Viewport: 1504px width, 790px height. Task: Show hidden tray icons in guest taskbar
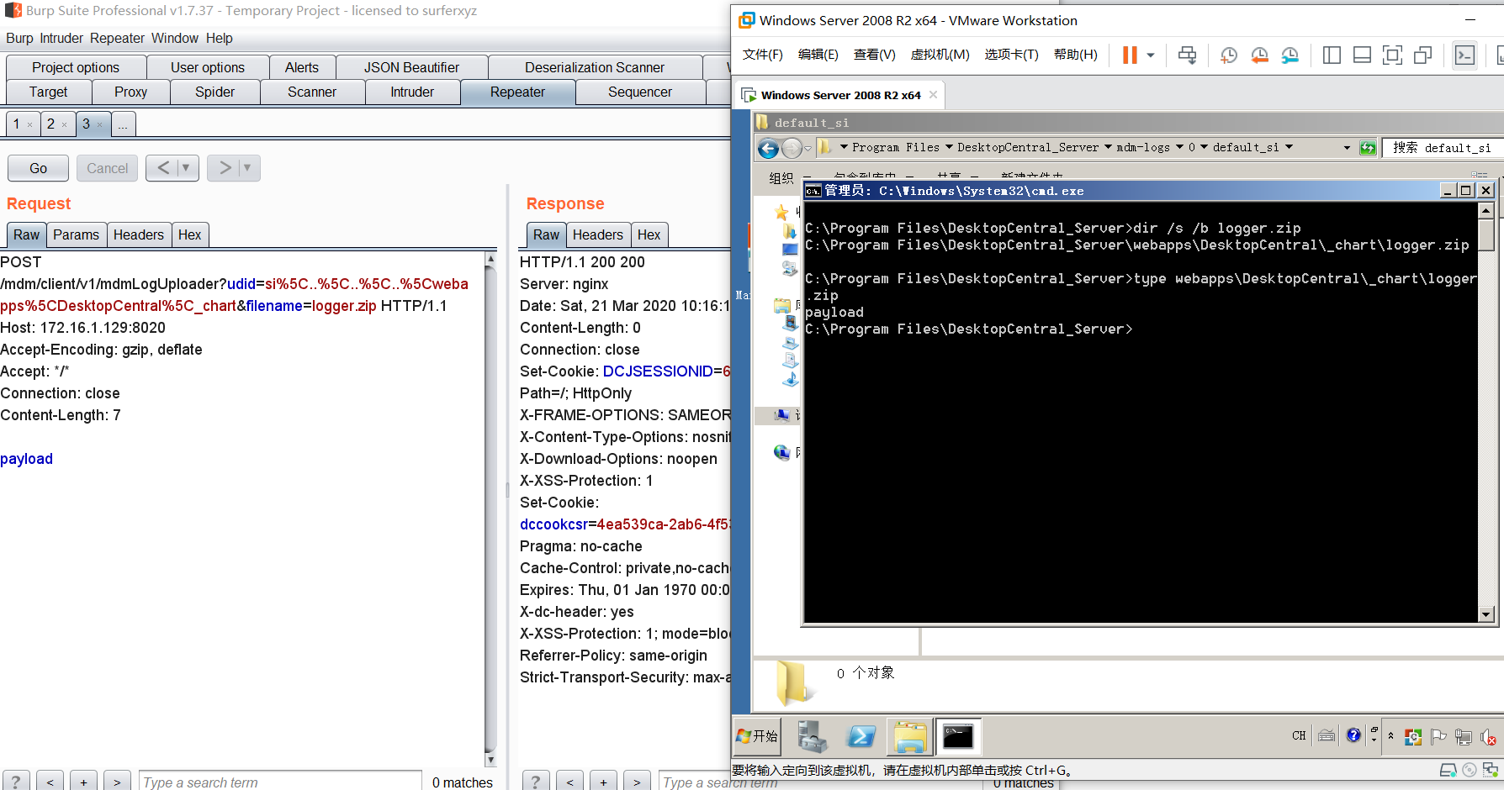[1390, 736]
